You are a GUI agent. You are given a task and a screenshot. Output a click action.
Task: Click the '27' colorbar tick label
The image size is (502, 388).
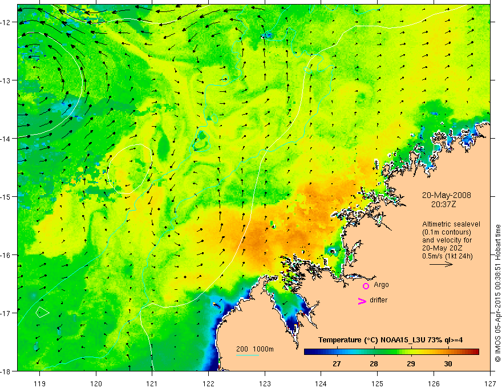click(337, 363)
